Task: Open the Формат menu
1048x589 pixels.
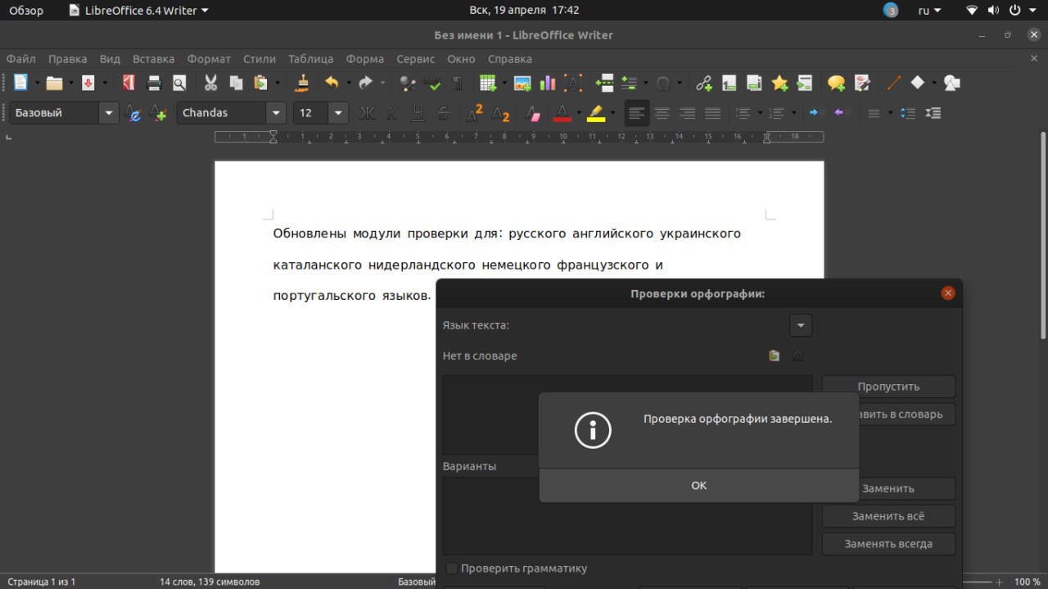Action: [209, 59]
